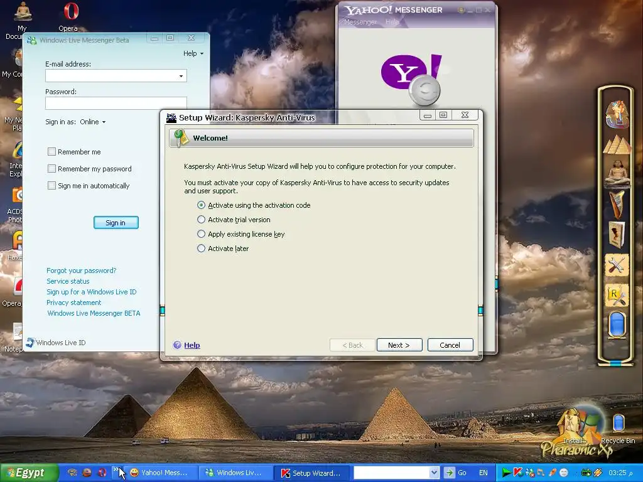The image size is (643, 482).
Task: Open the Help menu in Yahoo Messenger
Action: coord(392,22)
